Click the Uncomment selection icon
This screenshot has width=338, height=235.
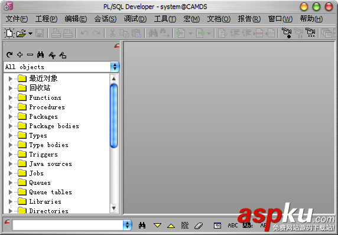(270, 33)
